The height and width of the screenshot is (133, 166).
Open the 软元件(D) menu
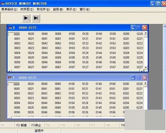tap(43, 9)
